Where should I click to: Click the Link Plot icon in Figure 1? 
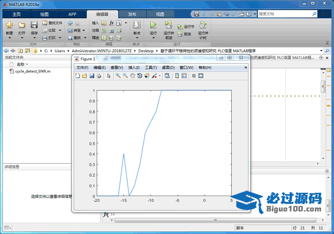click(167, 76)
